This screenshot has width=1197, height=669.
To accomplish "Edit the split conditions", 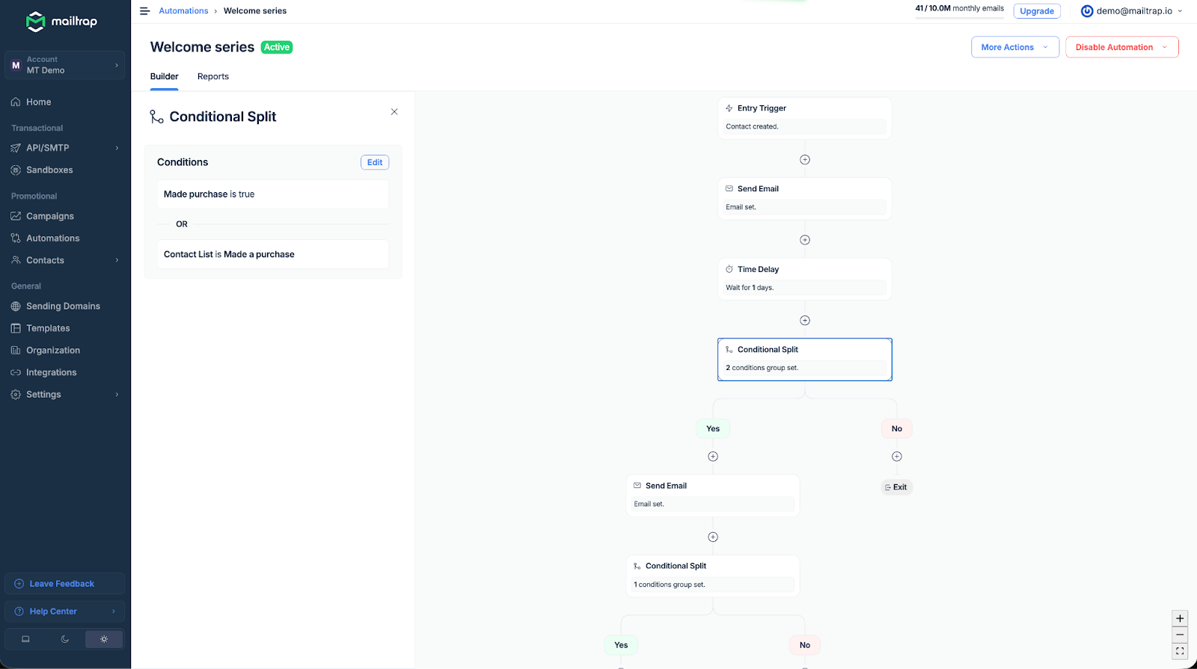I will (x=375, y=162).
